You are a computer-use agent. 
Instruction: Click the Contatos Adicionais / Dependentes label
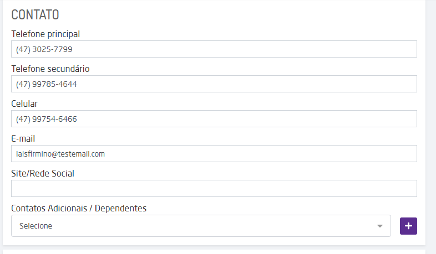[79, 209]
